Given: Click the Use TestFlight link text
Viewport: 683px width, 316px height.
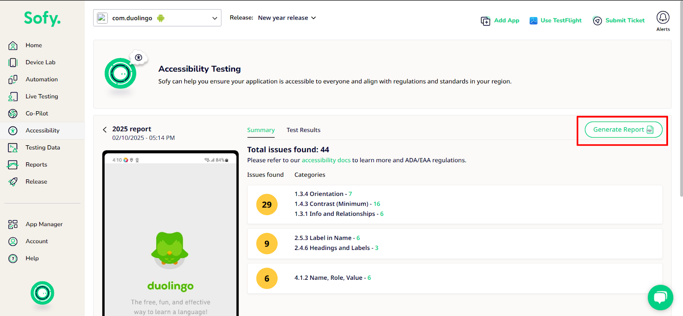Looking at the screenshot, I should (x=561, y=20).
